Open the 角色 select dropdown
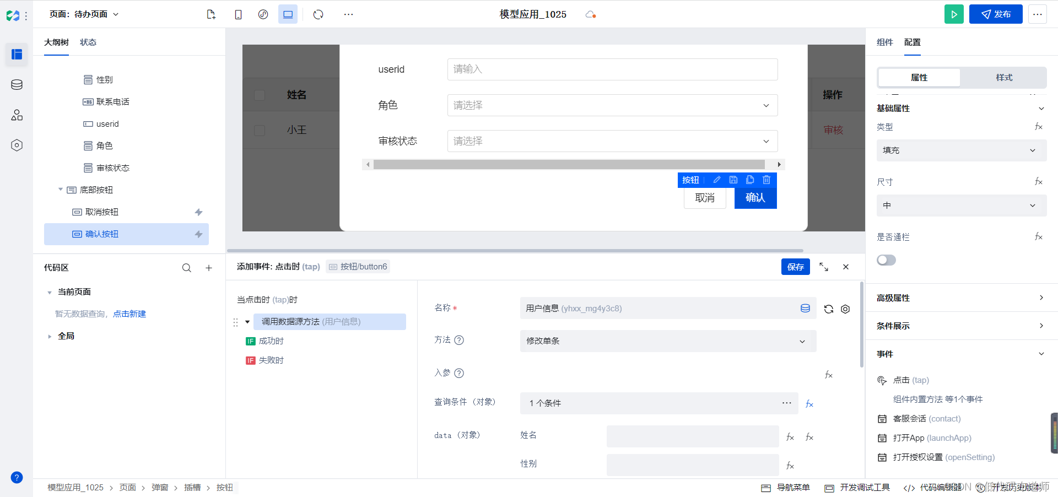 [x=612, y=105]
